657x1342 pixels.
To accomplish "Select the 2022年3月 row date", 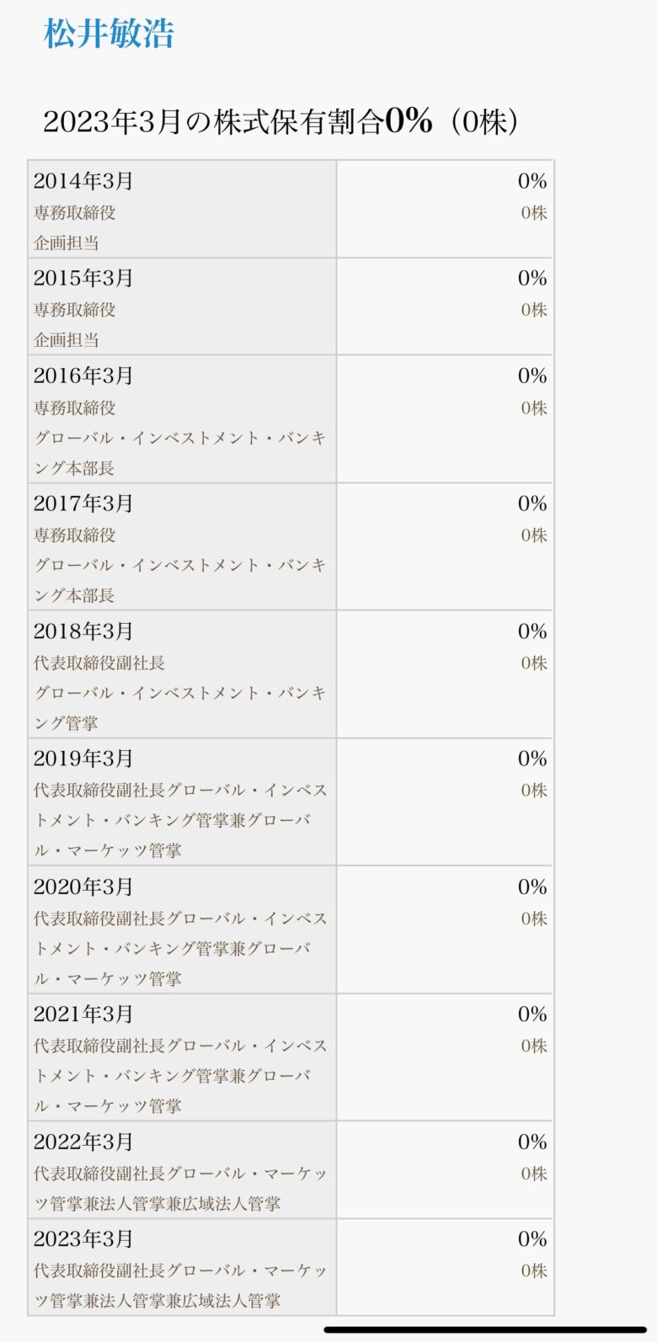I will coord(83,1142).
